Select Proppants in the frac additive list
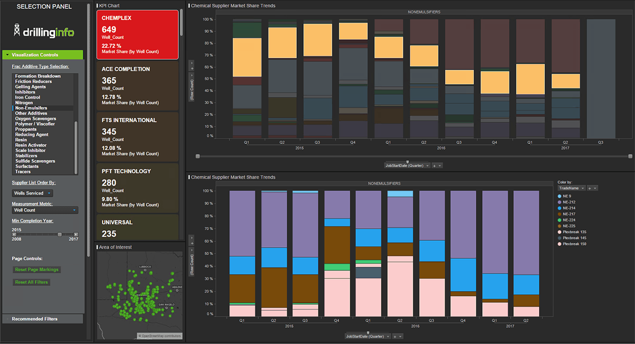The width and height of the screenshot is (635, 344). [26, 129]
